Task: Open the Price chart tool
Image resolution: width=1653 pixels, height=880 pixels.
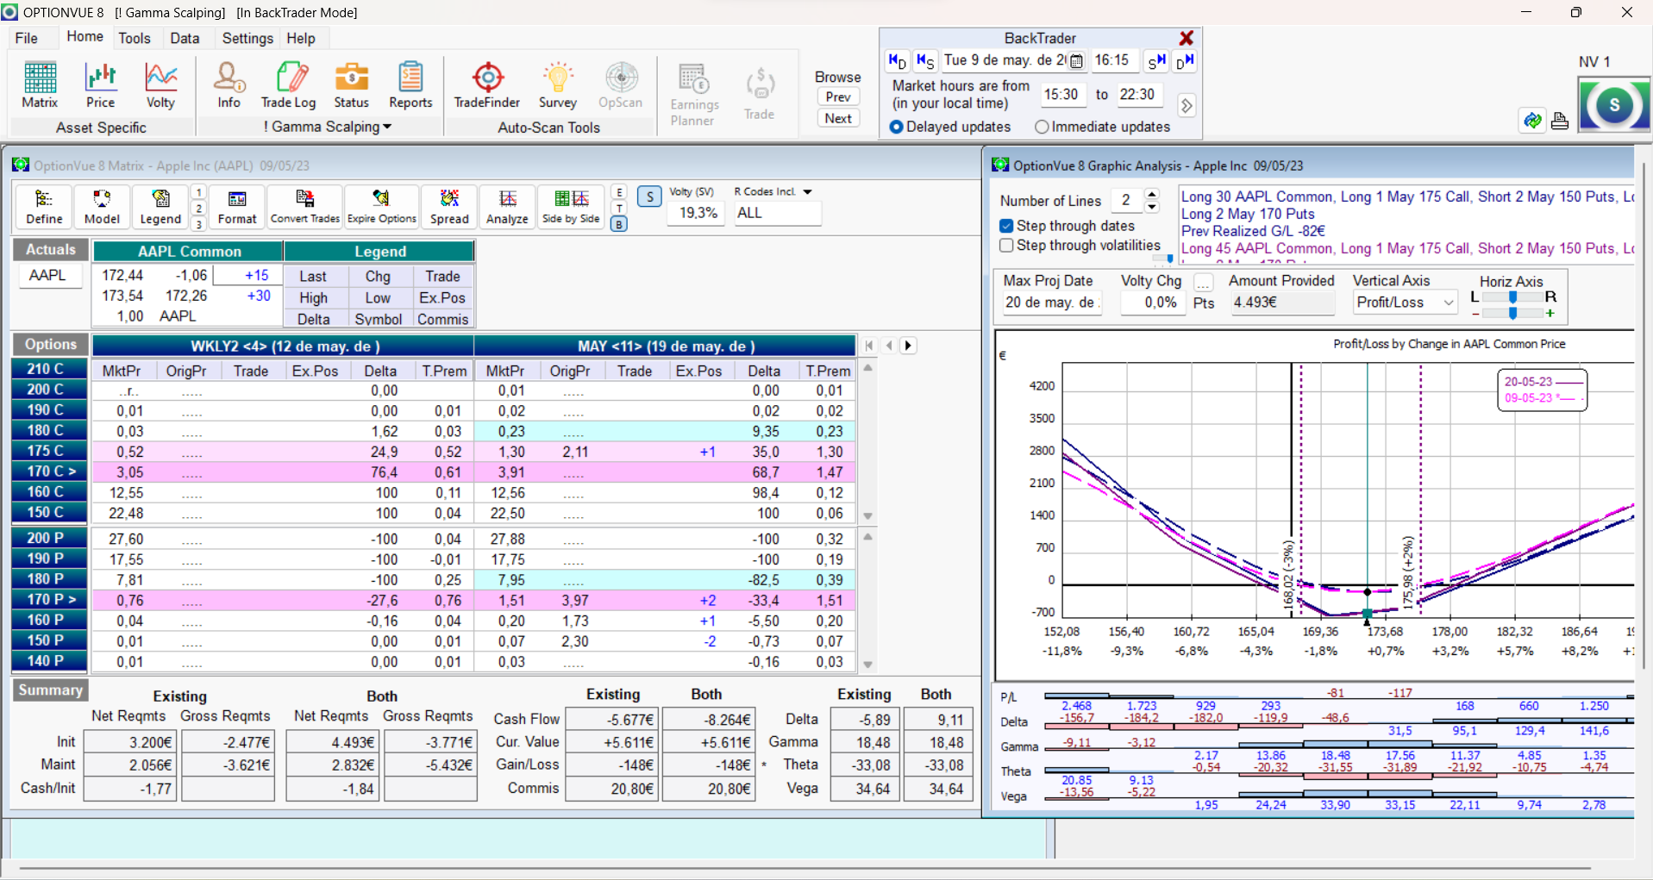Action: 100,85
